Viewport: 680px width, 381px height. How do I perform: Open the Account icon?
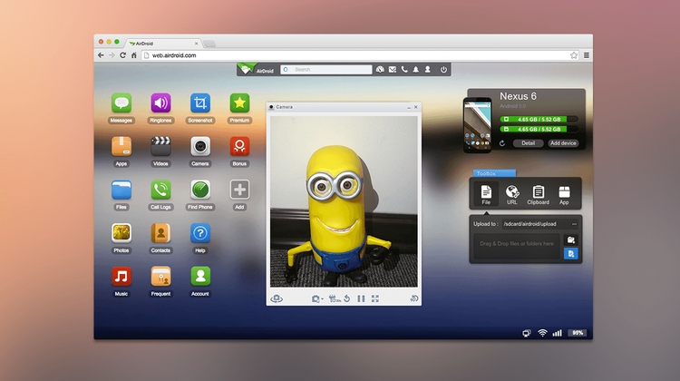coord(200,277)
